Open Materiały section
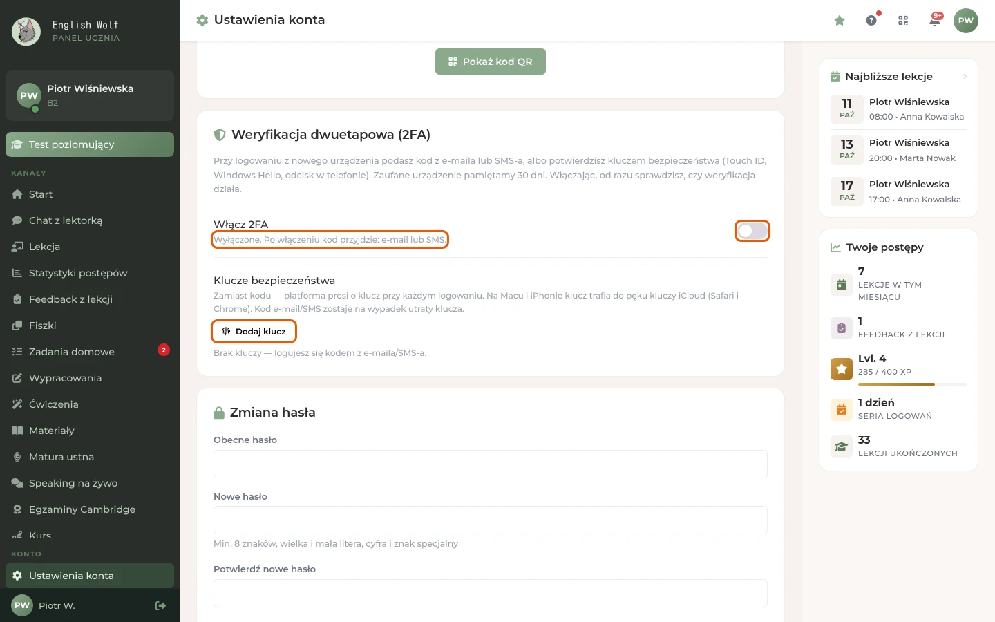This screenshot has height=622, width=995. pos(90,431)
